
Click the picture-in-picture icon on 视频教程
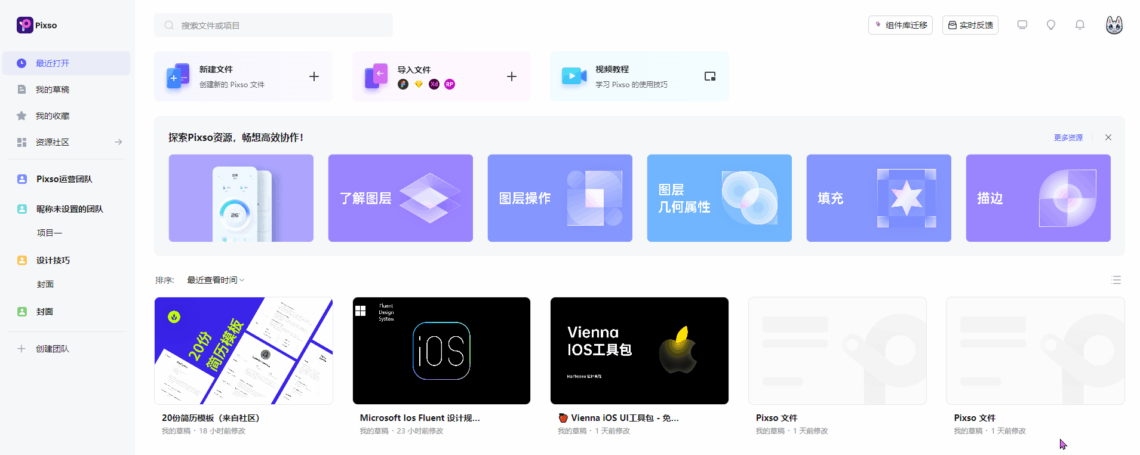tap(710, 76)
